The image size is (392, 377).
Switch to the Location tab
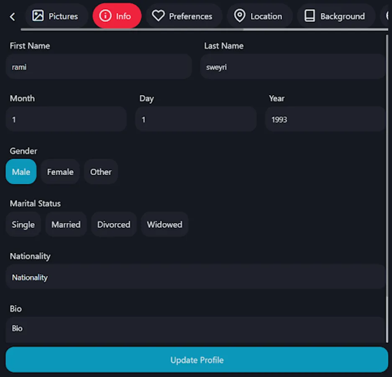(259, 16)
